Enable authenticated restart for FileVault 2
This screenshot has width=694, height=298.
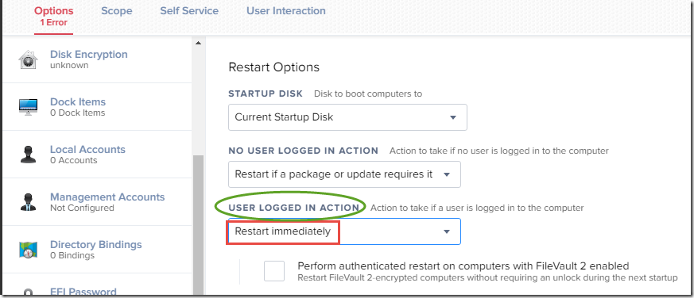point(274,270)
